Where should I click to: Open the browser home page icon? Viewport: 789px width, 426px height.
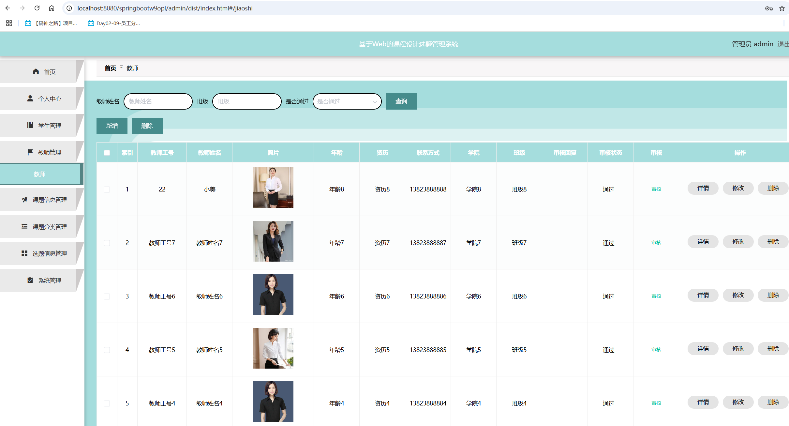(52, 8)
